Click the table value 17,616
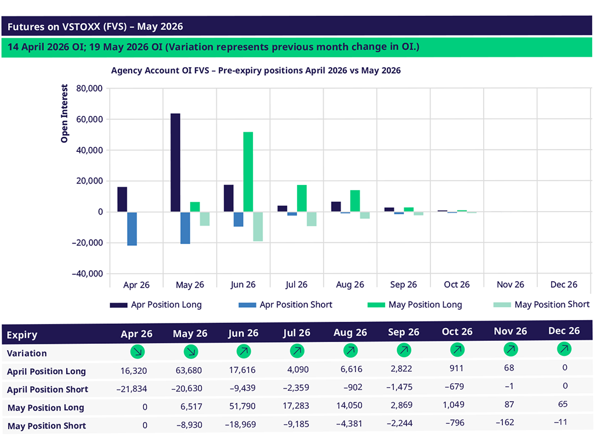The image size is (594, 447). [242, 370]
